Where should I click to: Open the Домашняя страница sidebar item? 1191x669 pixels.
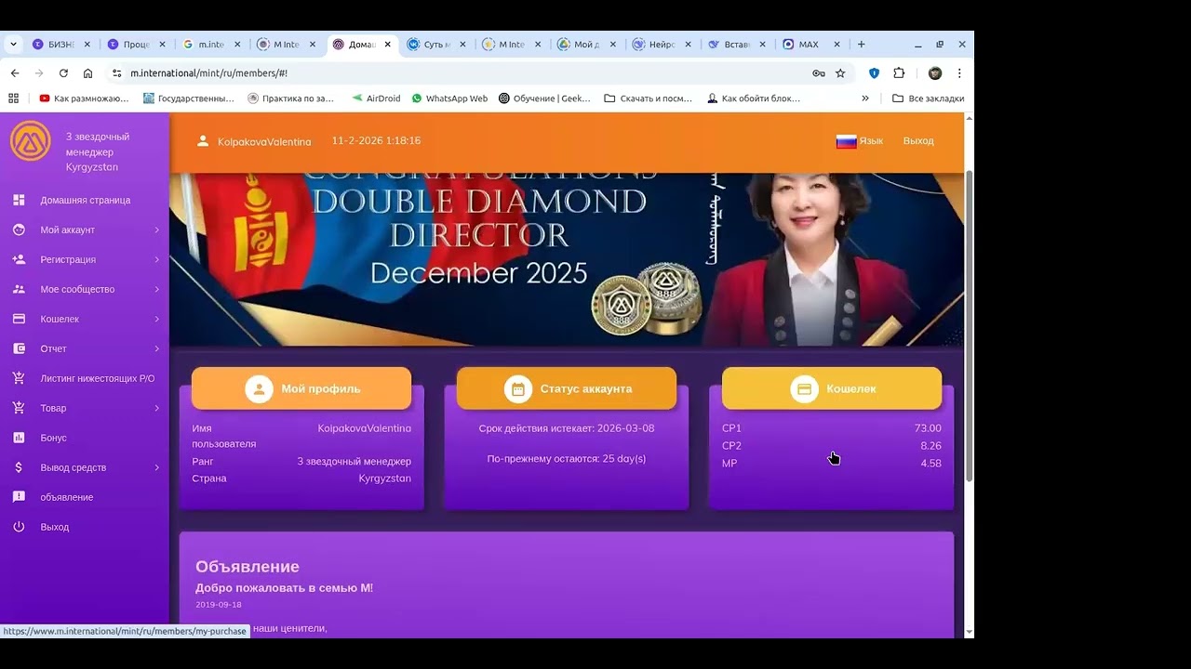[x=85, y=200]
